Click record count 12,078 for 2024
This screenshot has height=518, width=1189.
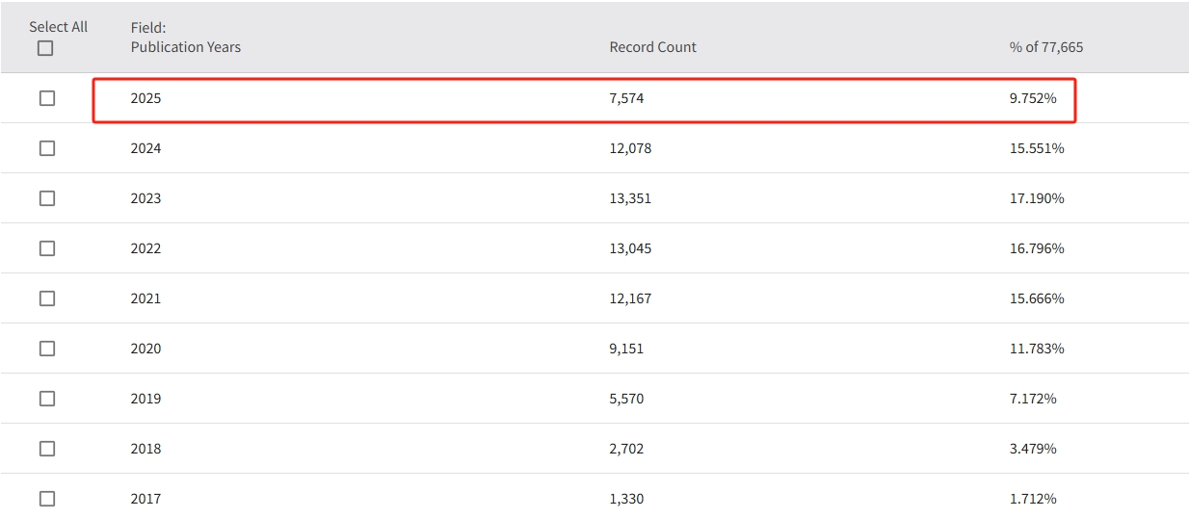pos(630,148)
